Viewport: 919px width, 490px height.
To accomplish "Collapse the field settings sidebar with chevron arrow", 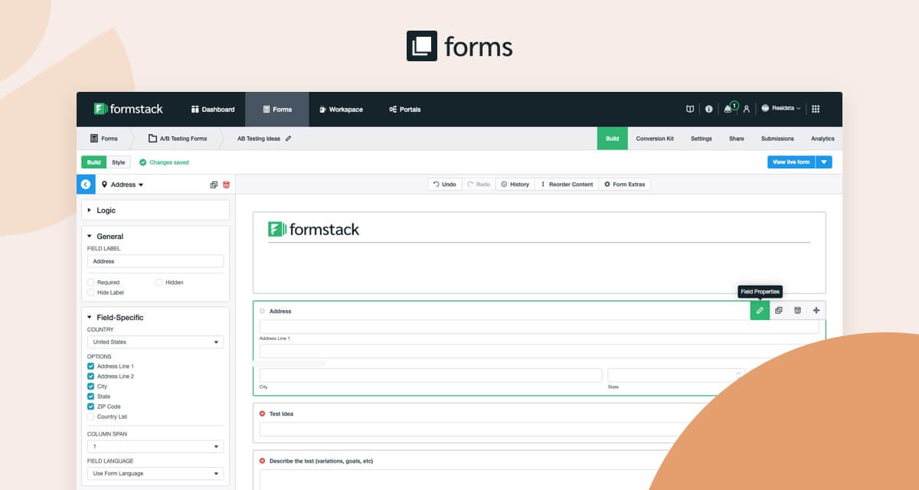I will point(86,184).
